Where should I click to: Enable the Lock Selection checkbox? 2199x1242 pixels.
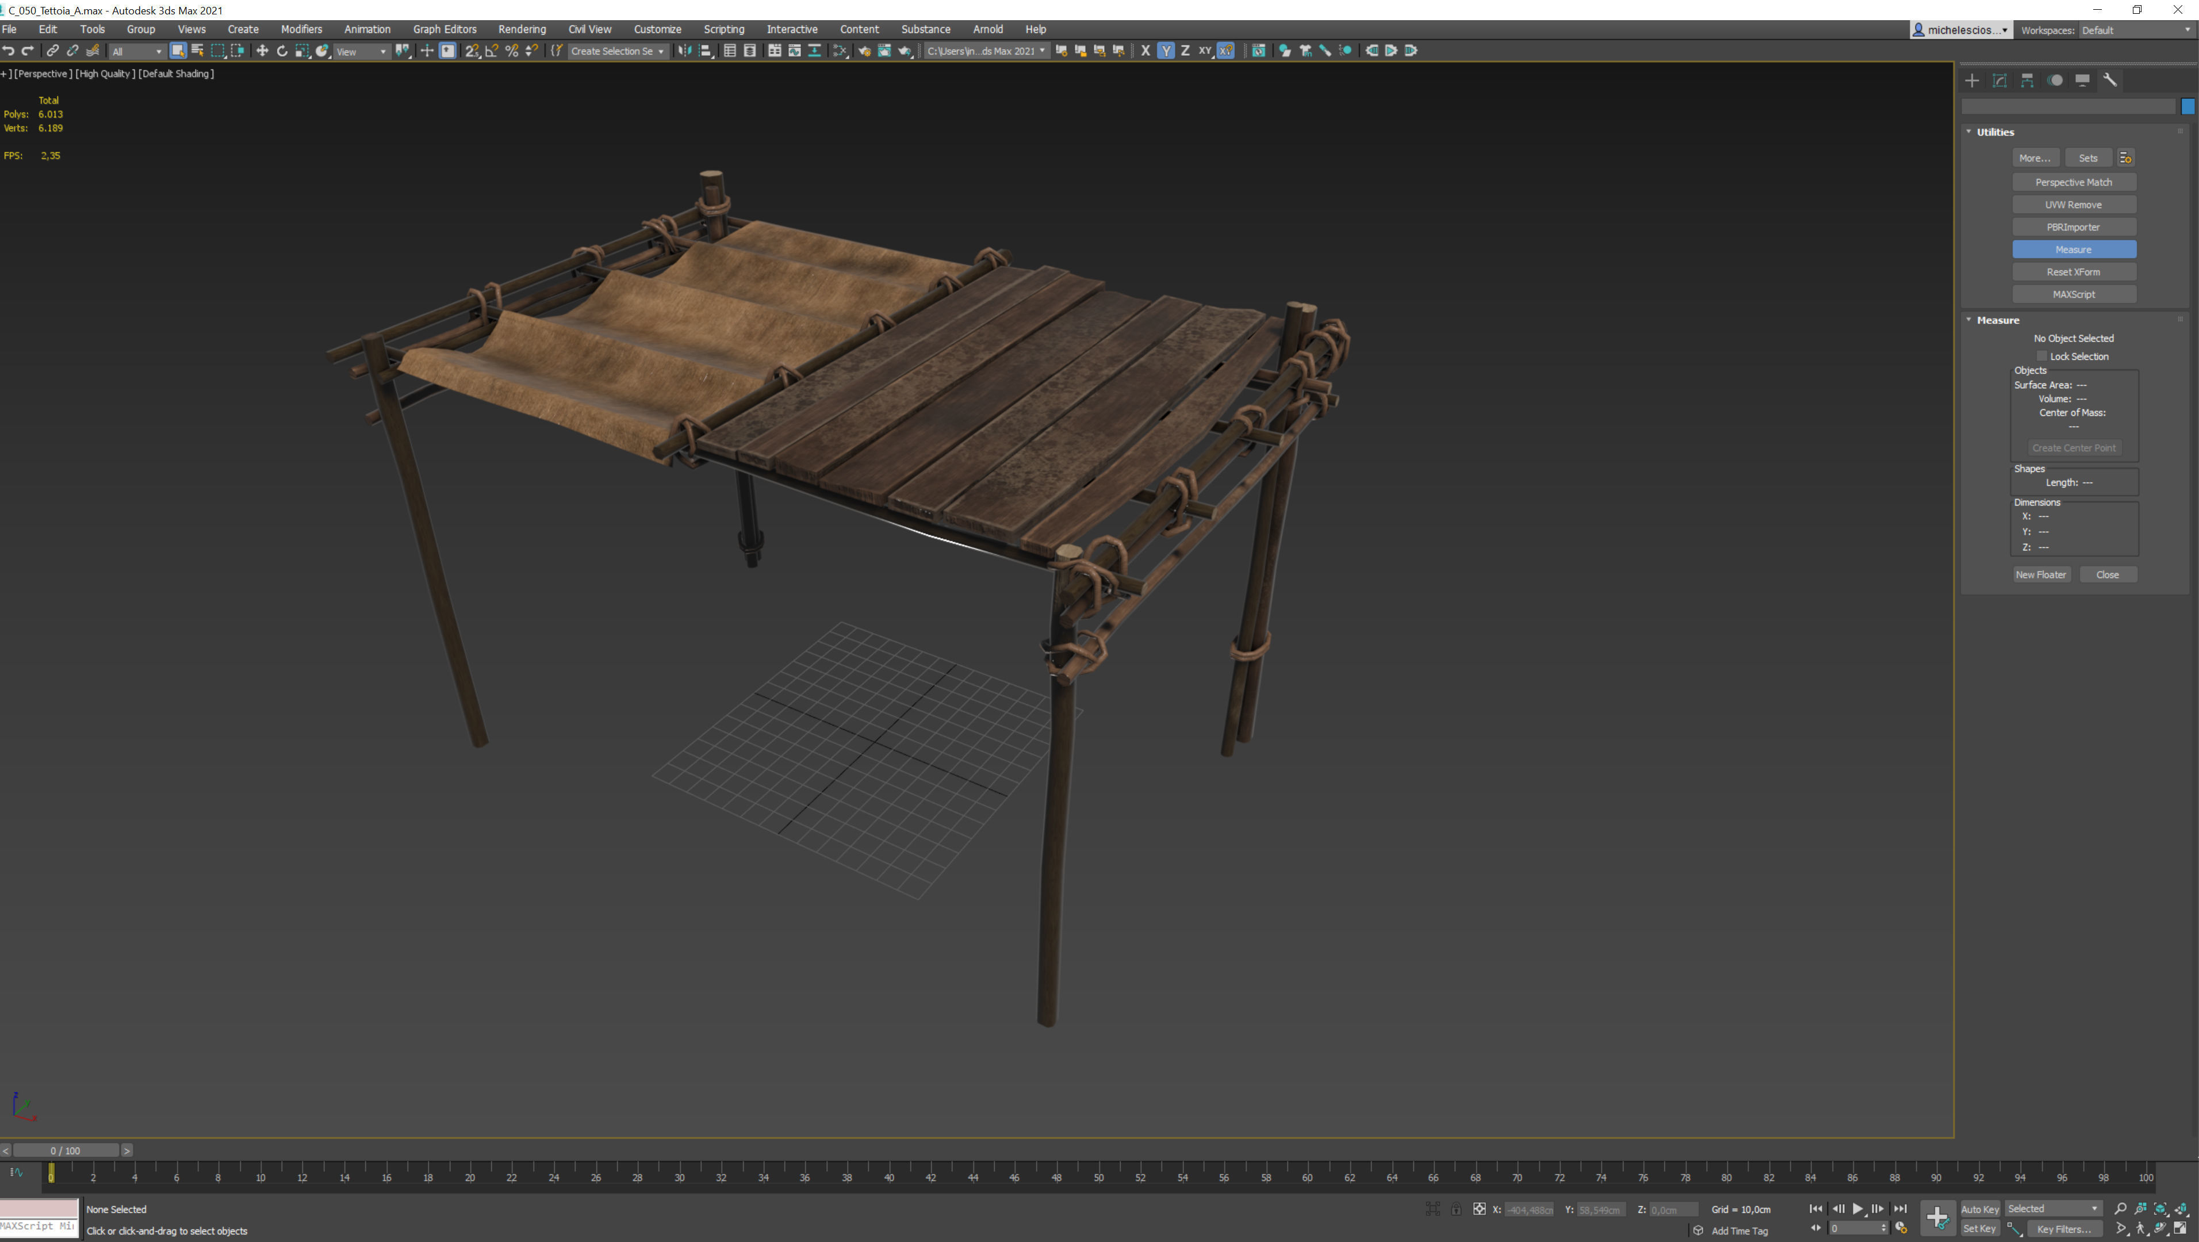pos(2042,357)
